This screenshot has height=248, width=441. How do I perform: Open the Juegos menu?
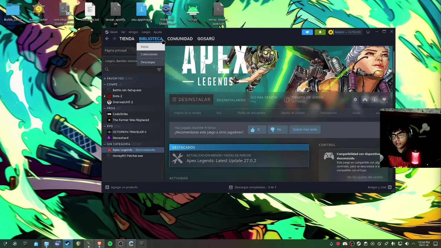pos(146,32)
